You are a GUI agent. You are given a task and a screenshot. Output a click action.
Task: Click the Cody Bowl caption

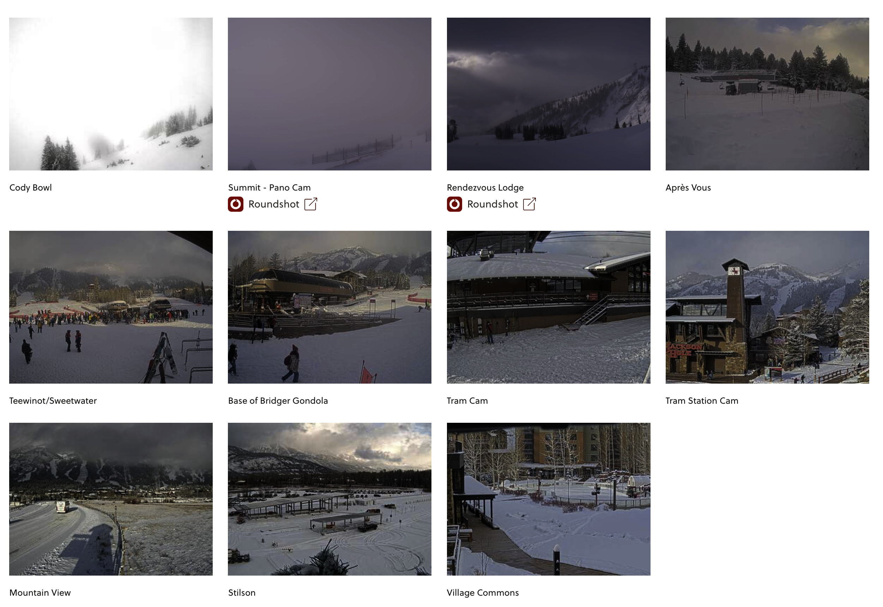(x=30, y=187)
